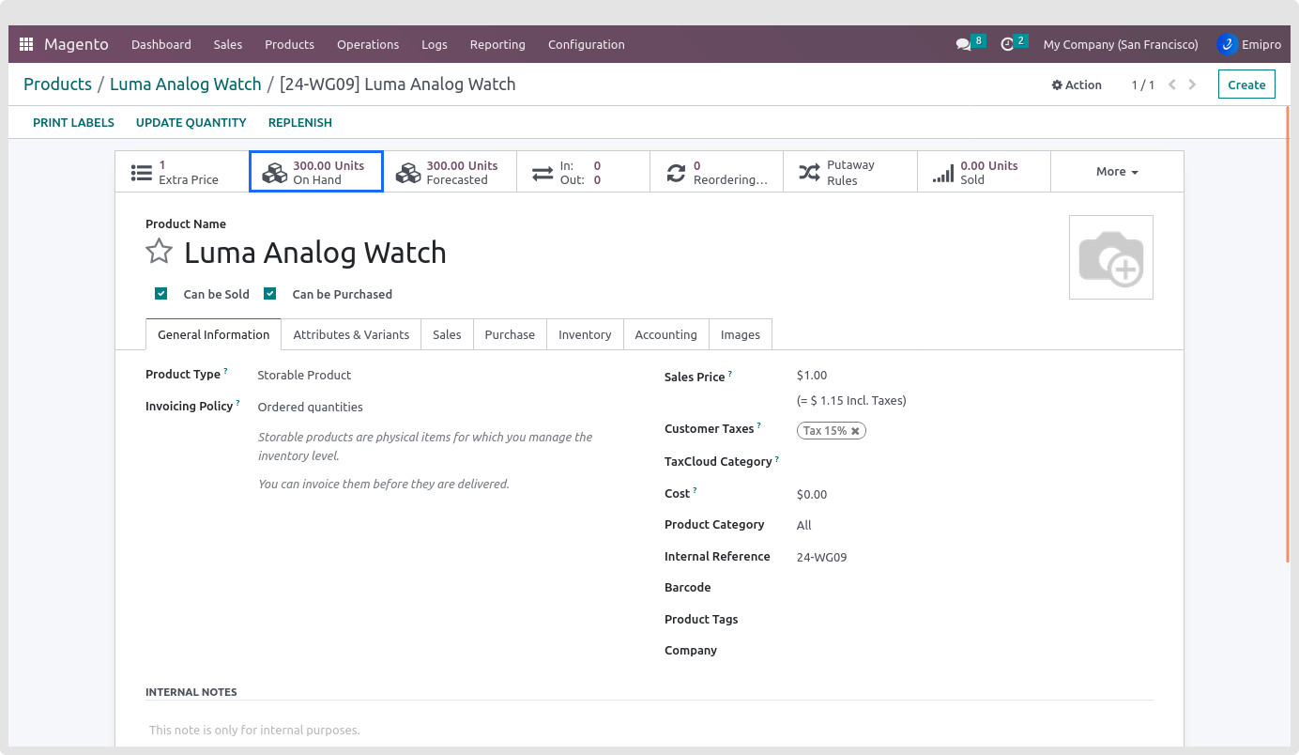Open In/Out transfer moves stat
Viewport: 1299px width, 755px height.
(583, 172)
